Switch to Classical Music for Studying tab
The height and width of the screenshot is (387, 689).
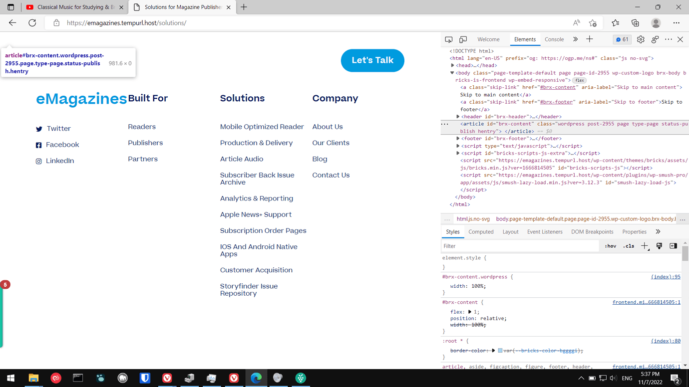(75, 7)
